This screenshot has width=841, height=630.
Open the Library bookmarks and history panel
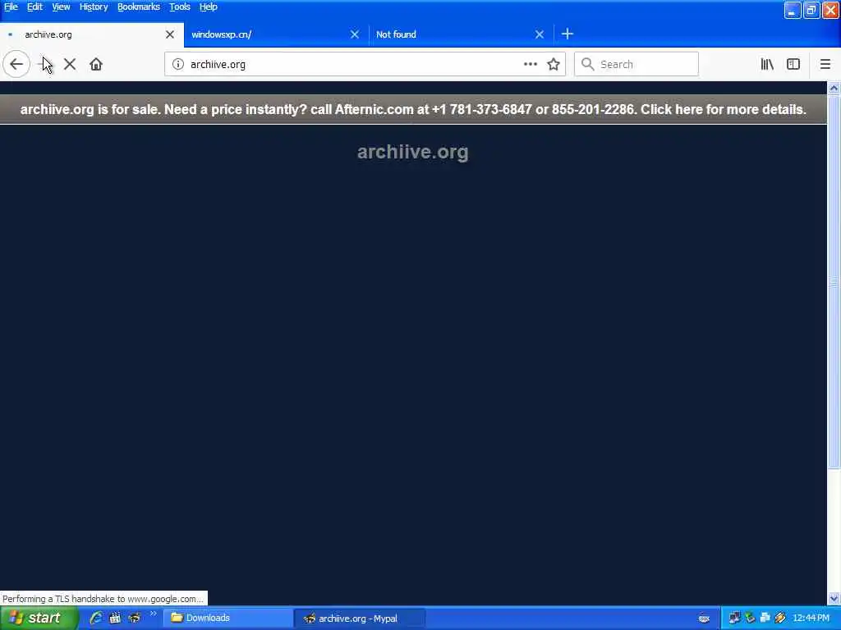pyautogui.click(x=767, y=64)
